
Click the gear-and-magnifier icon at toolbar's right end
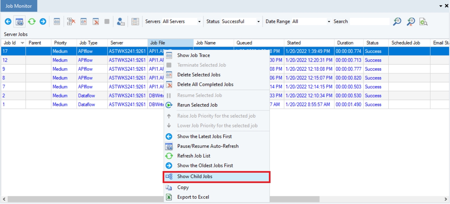[x=423, y=22]
